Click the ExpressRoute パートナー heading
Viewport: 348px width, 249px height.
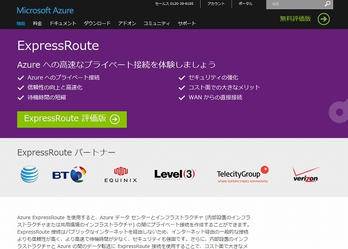click(66, 152)
